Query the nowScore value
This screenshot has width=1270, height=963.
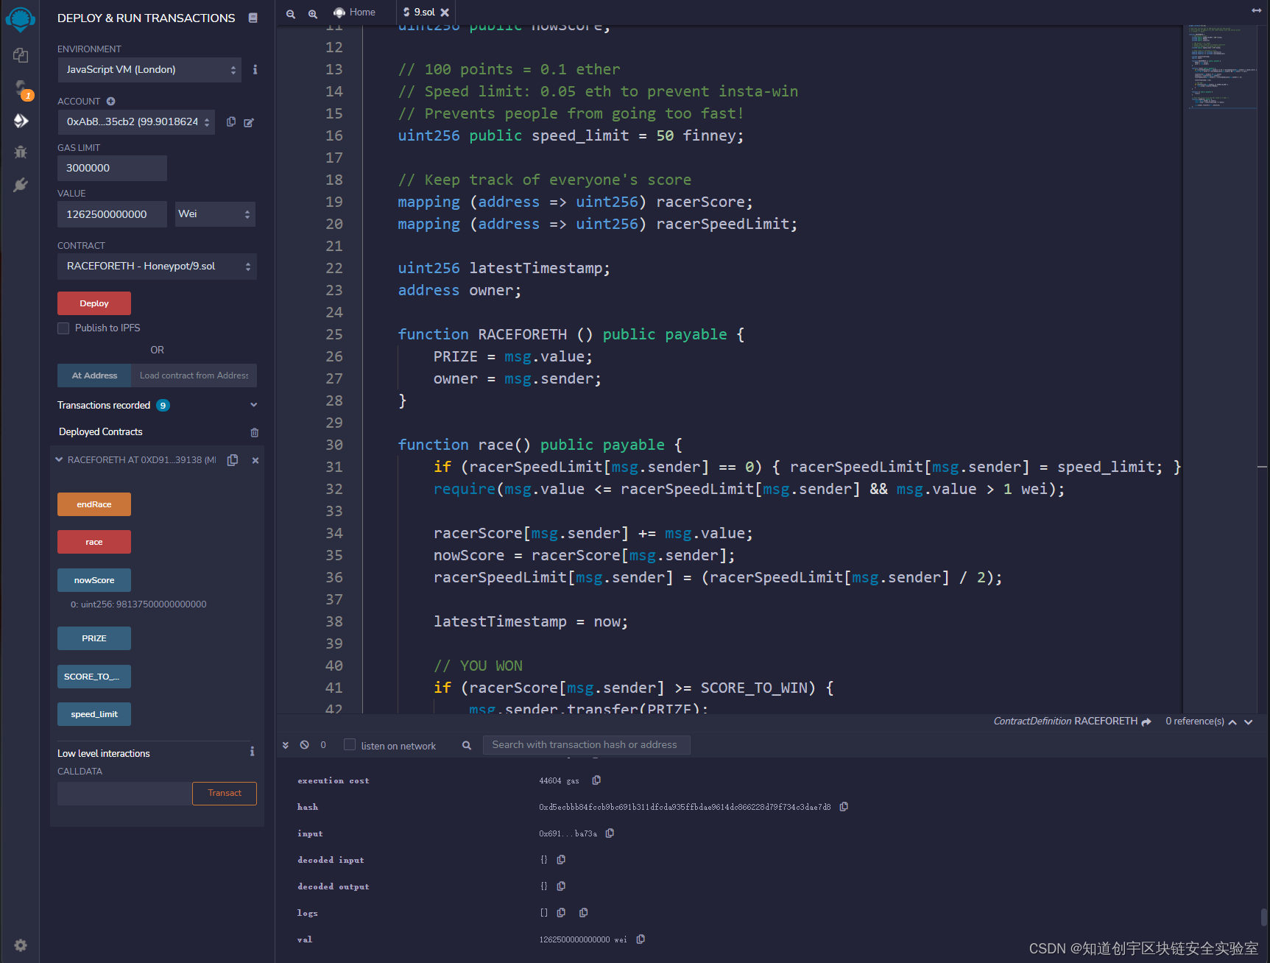pos(94,580)
